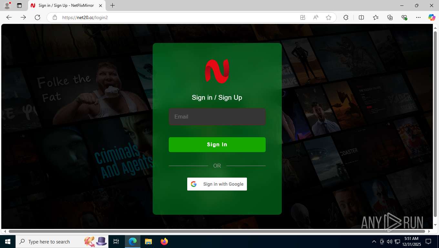Open a new browser tab
Screen dimensions: 439x248
point(112,5)
